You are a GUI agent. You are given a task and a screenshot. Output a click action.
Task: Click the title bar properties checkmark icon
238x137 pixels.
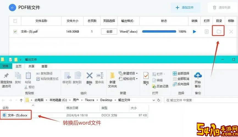tap(10, 60)
